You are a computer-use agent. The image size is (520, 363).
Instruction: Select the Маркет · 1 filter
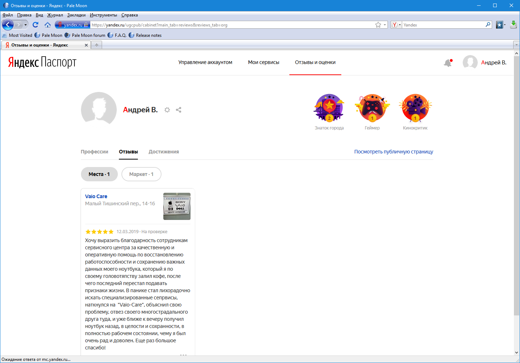pyautogui.click(x=141, y=174)
